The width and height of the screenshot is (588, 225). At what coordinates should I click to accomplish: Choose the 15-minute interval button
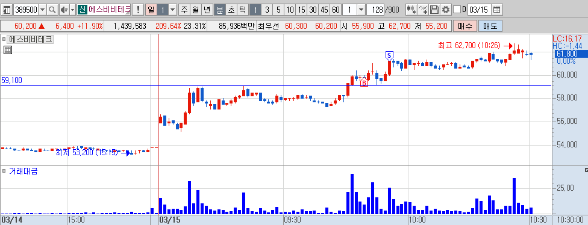point(301,10)
